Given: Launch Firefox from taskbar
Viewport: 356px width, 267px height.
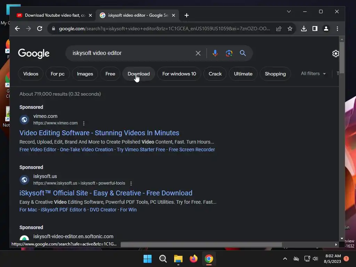Looking at the screenshot, I should pyautogui.click(x=193, y=259).
